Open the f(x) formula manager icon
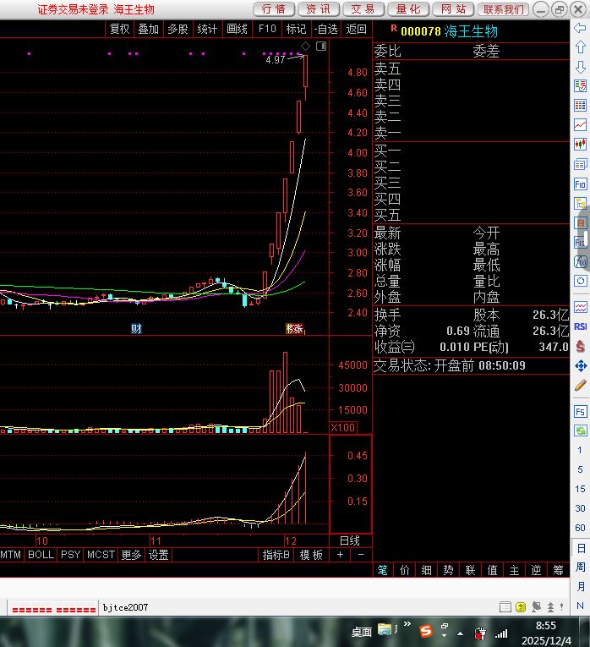 pos(580,261)
